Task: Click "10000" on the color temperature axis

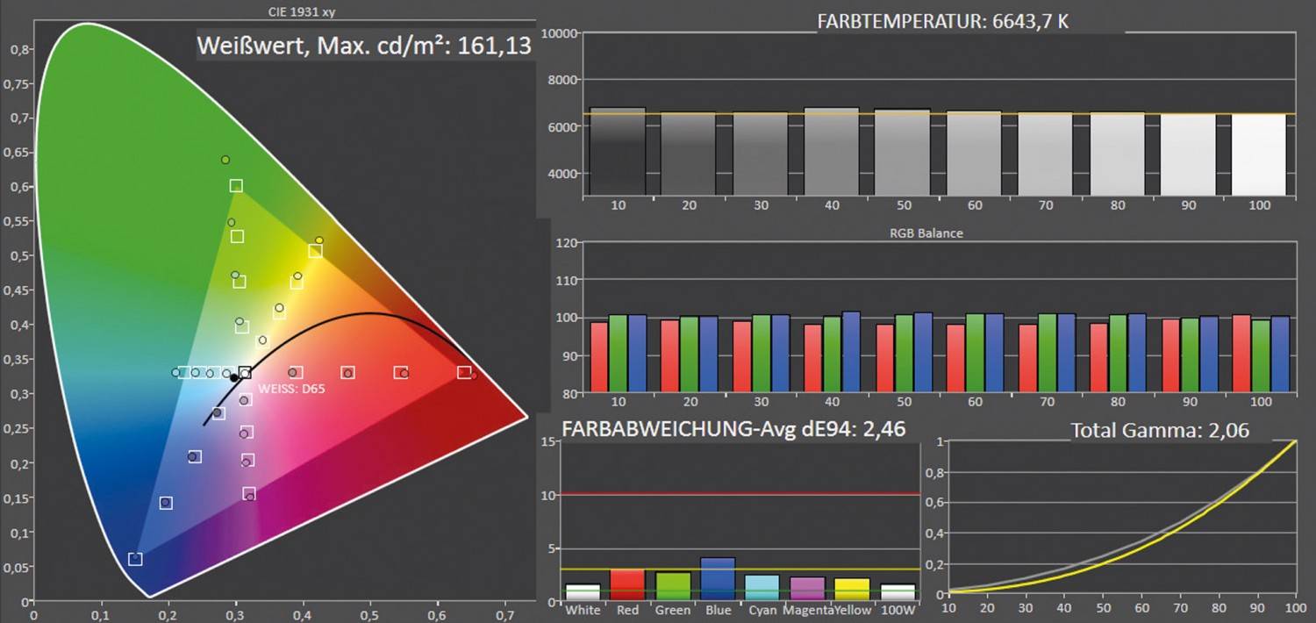Action: (x=560, y=33)
